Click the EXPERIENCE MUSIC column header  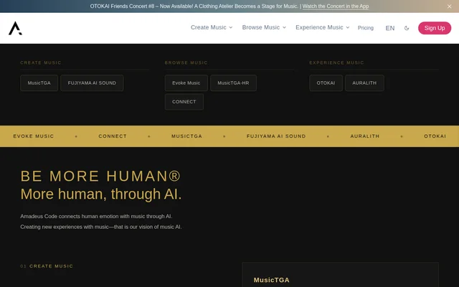(x=336, y=62)
